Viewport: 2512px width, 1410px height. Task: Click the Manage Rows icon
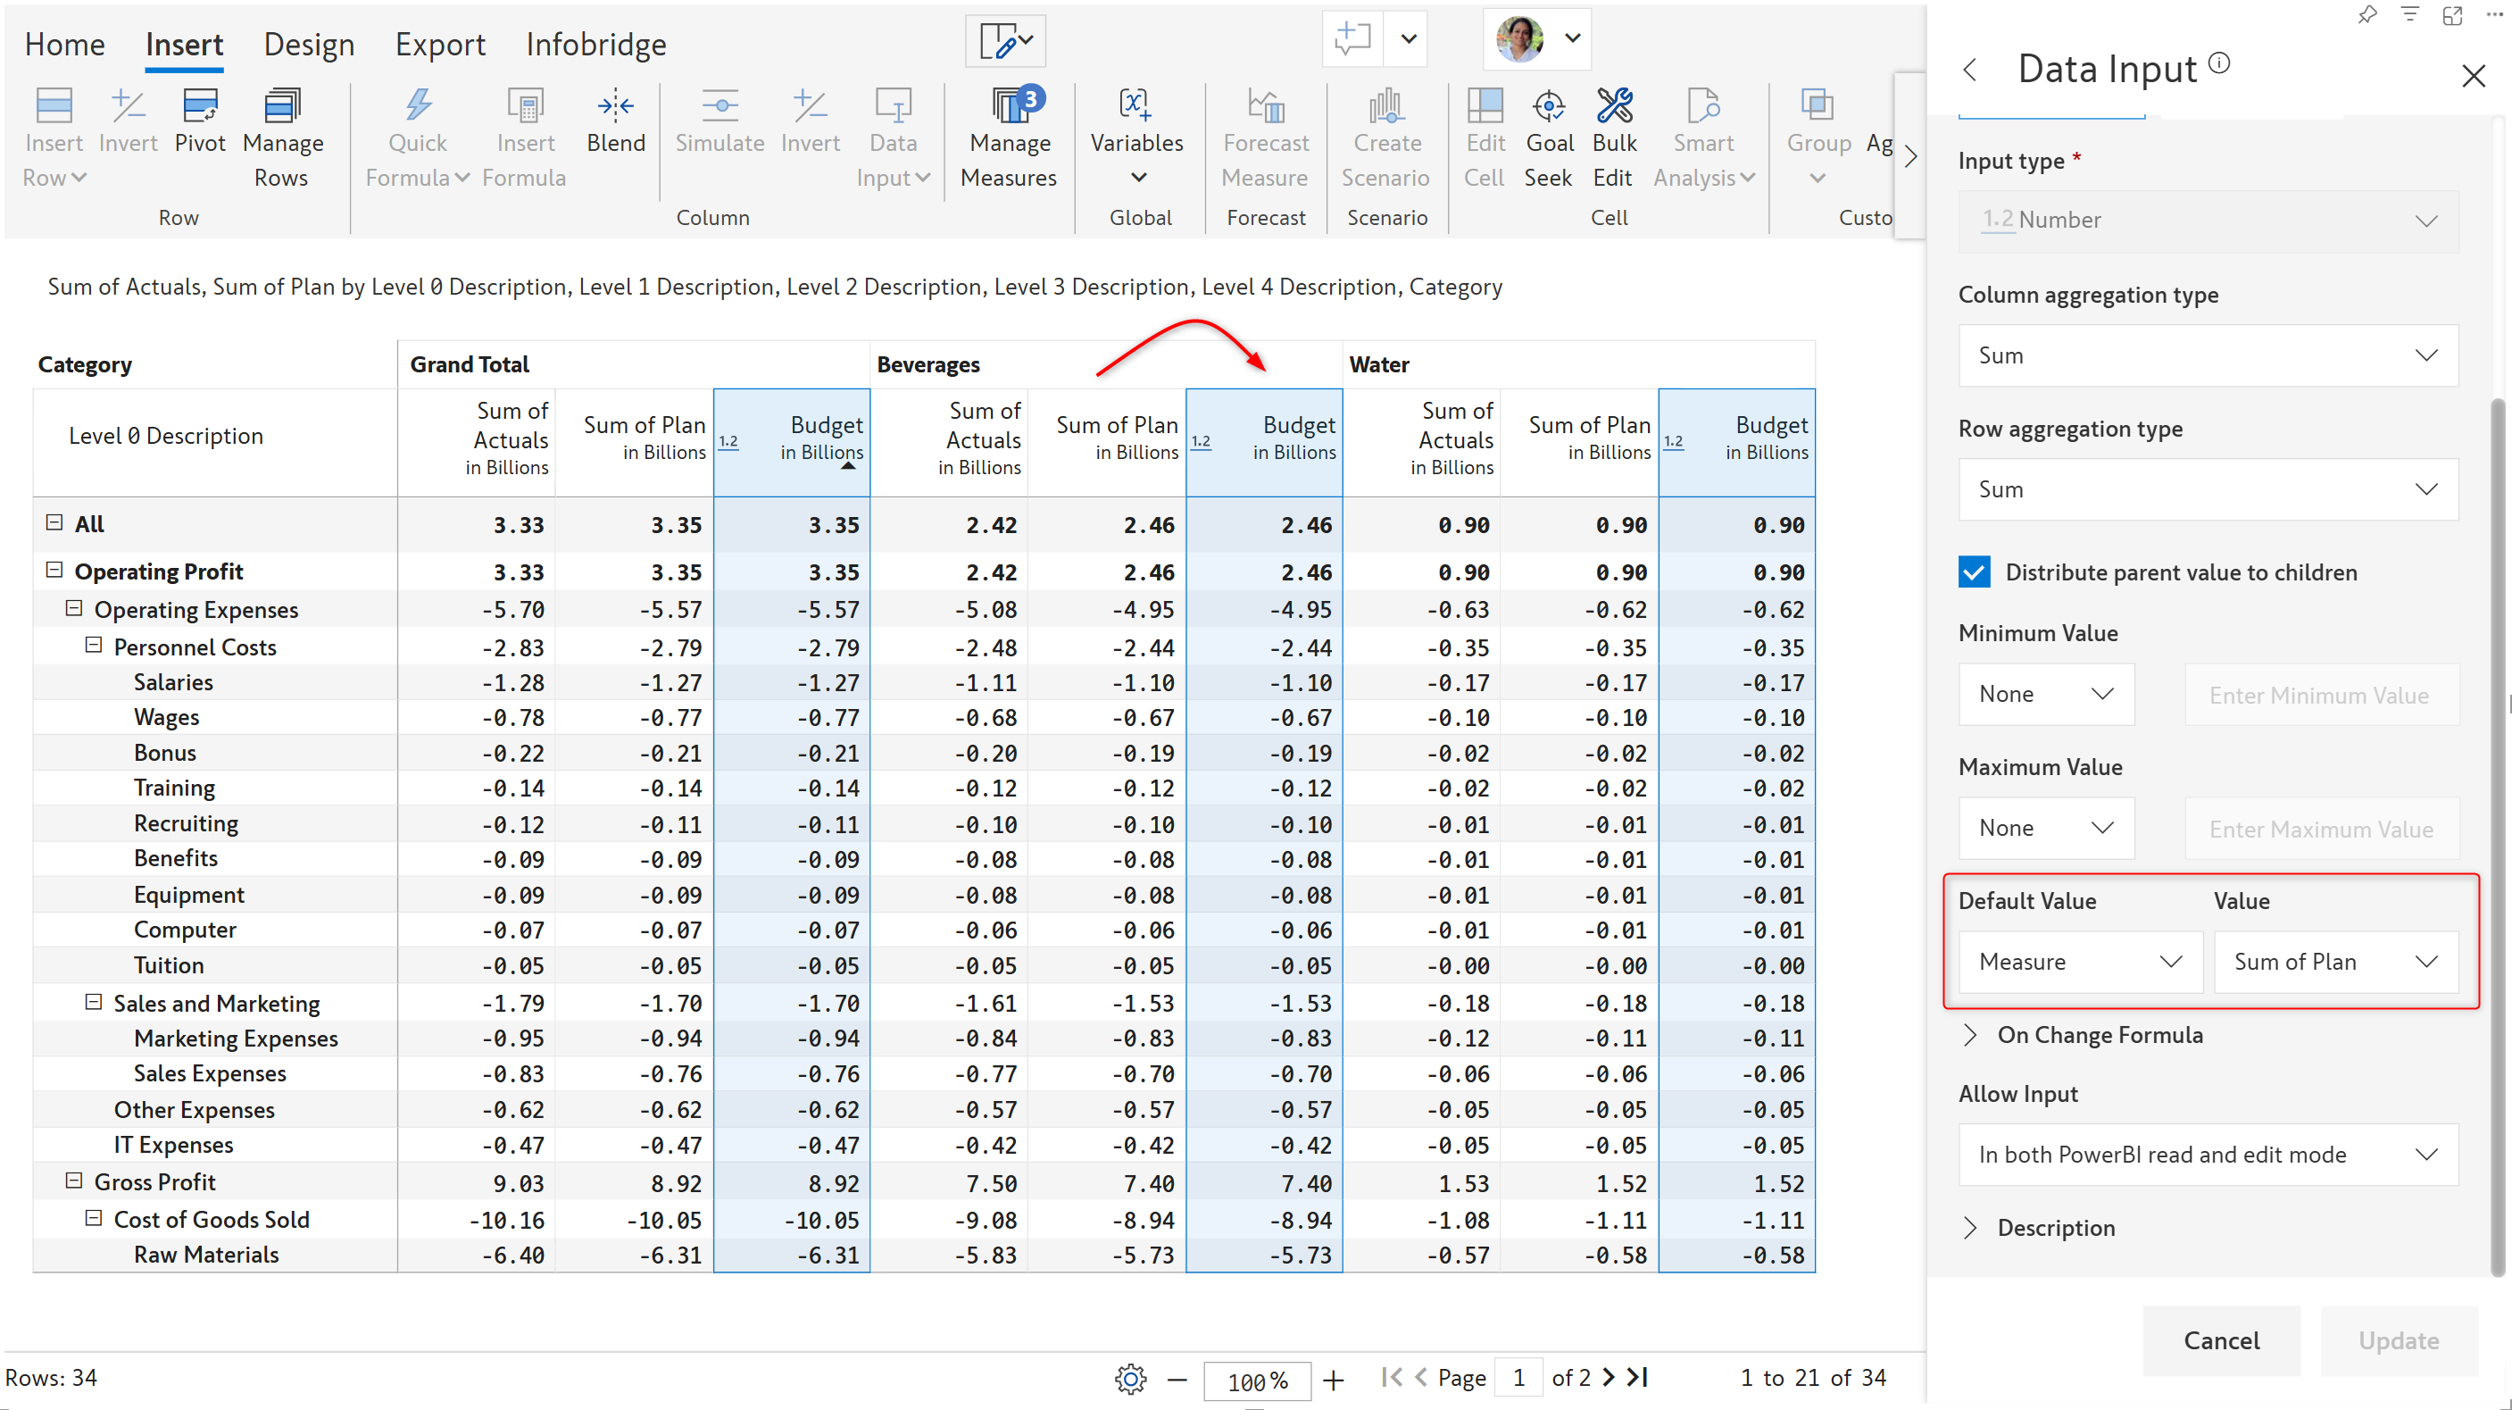[283, 106]
